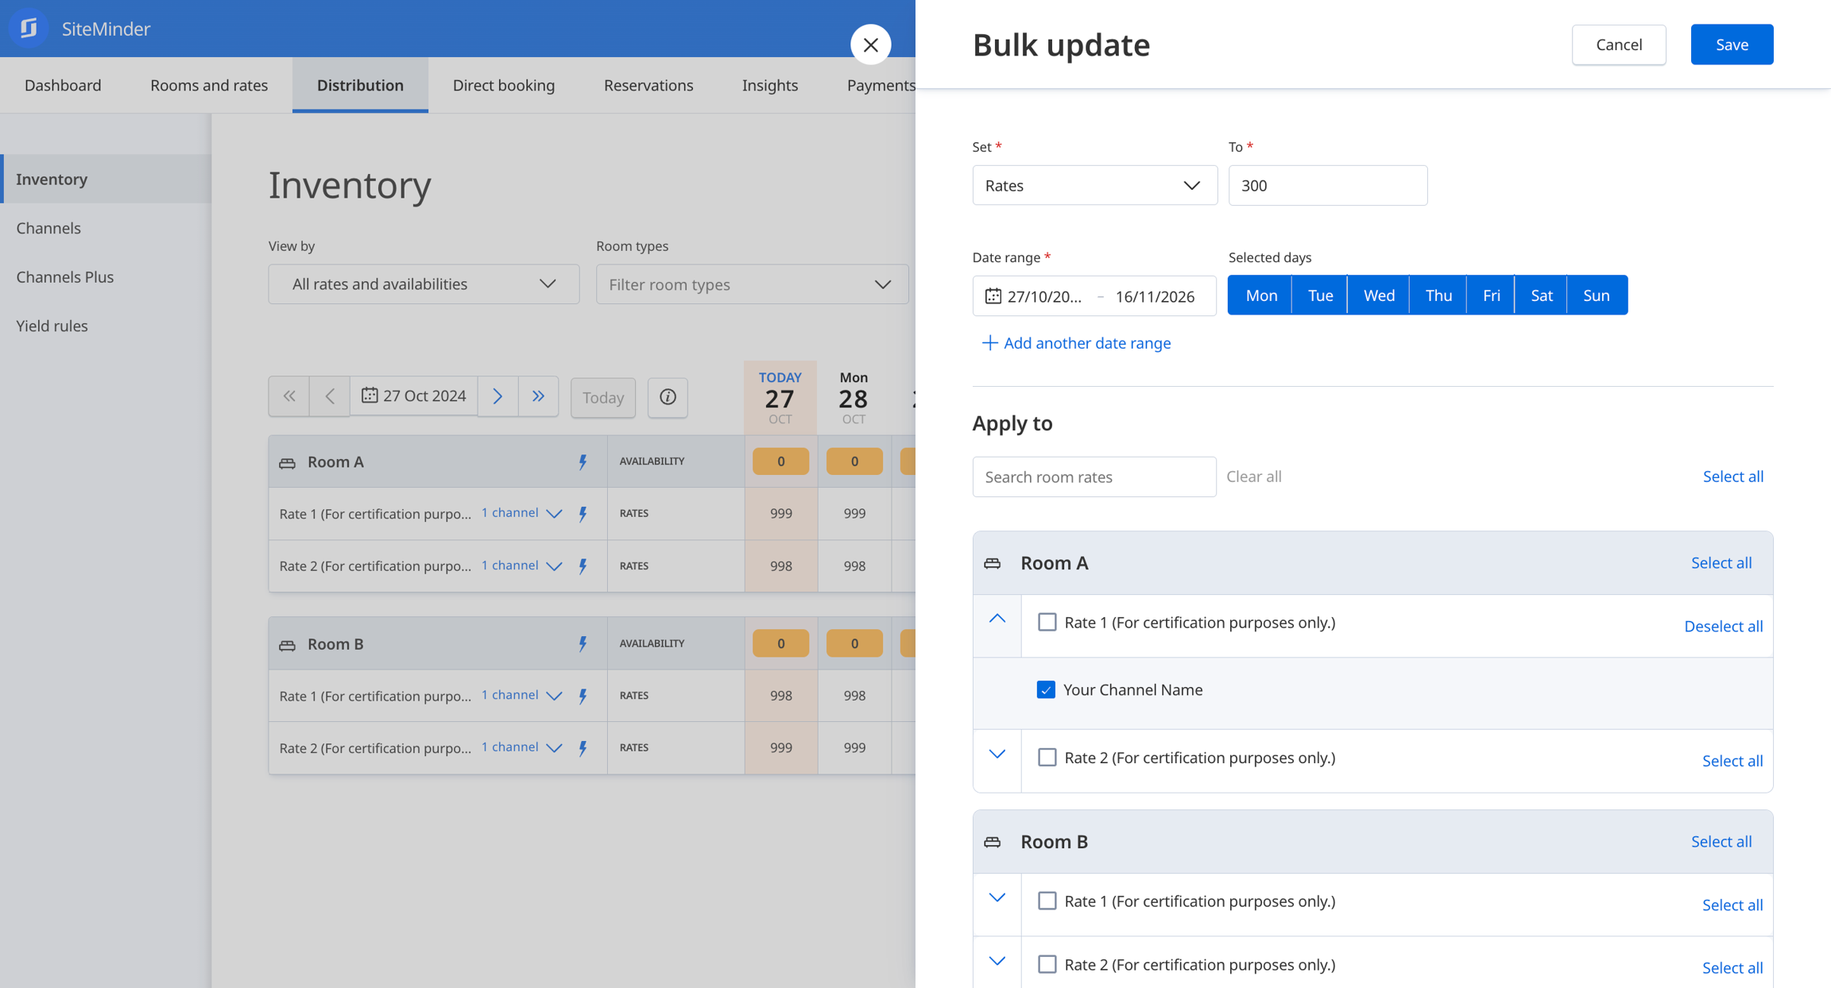Open the View by dropdown
This screenshot has height=988, width=1831.
[x=424, y=284]
